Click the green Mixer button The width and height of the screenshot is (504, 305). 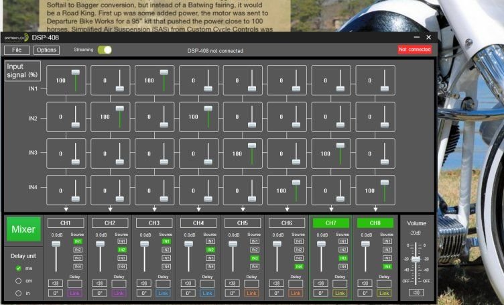point(23,229)
